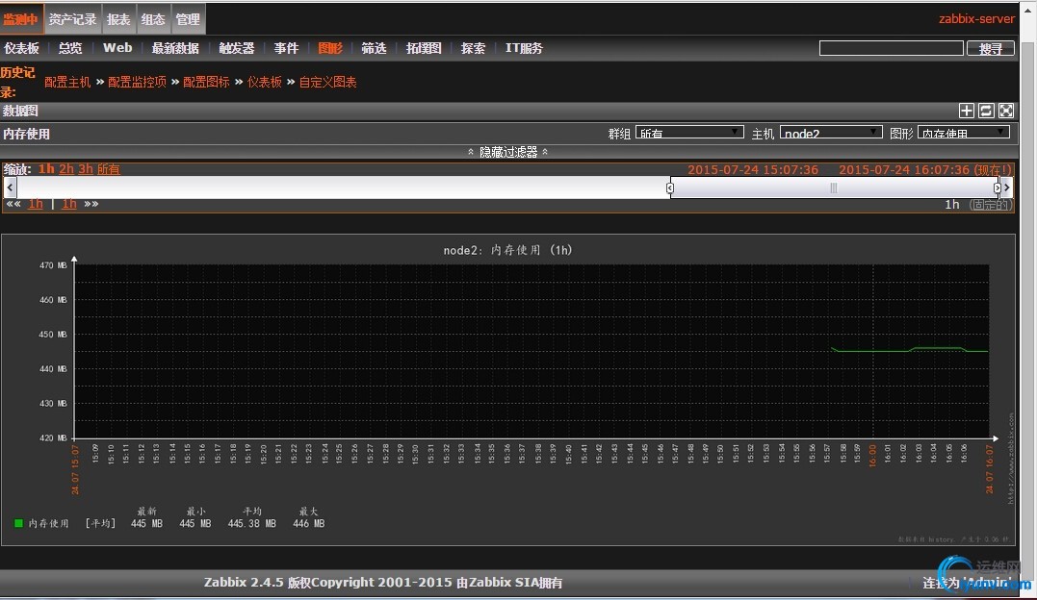Open 事件 submenu

click(286, 48)
